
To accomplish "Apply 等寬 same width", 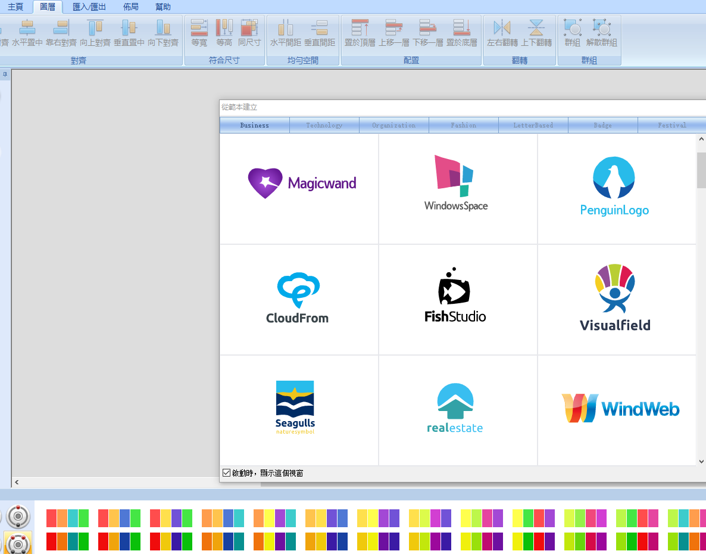I will pyautogui.click(x=199, y=33).
